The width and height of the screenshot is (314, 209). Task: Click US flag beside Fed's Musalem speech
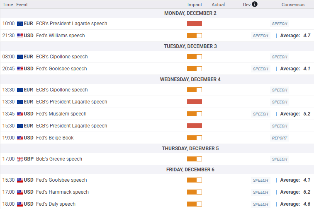(x=20, y=114)
